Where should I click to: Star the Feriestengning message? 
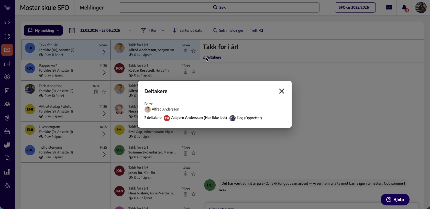click(104, 92)
